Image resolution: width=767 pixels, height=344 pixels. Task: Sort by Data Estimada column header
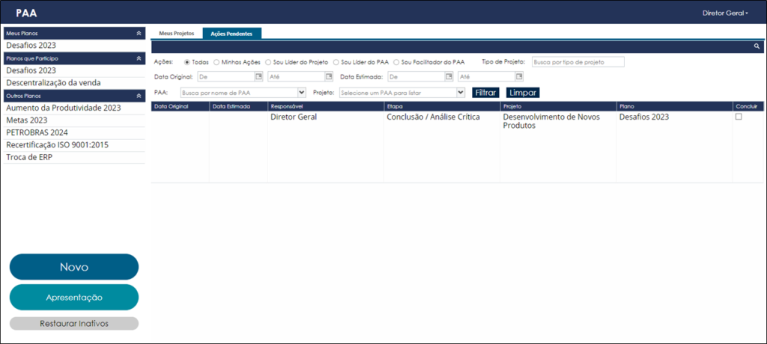pyautogui.click(x=238, y=106)
